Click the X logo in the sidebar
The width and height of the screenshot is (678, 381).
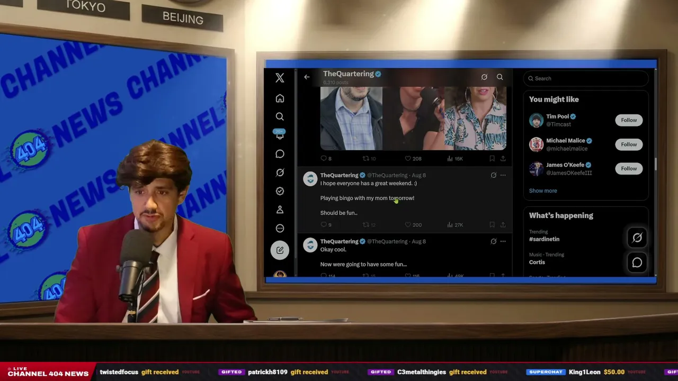(280, 78)
